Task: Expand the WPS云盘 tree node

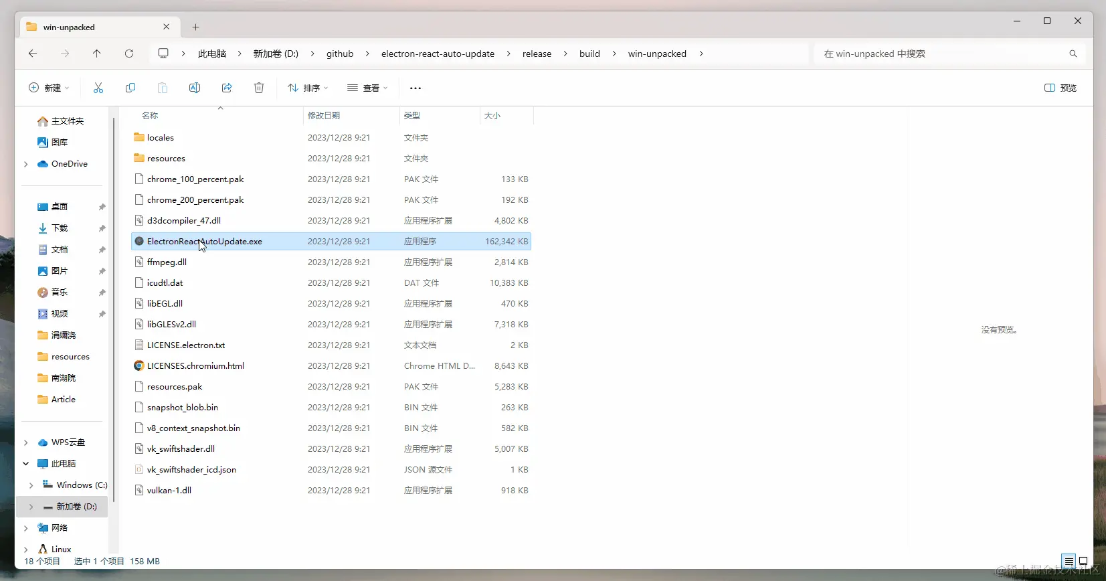Action: click(26, 442)
